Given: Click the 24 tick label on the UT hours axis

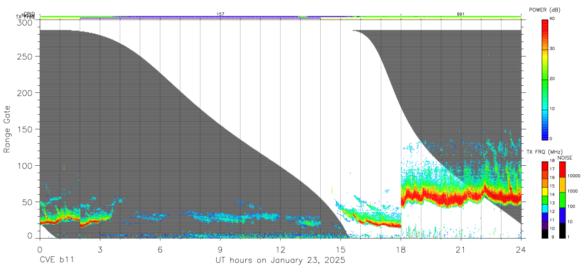Looking at the screenshot, I should pyautogui.click(x=521, y=249).
